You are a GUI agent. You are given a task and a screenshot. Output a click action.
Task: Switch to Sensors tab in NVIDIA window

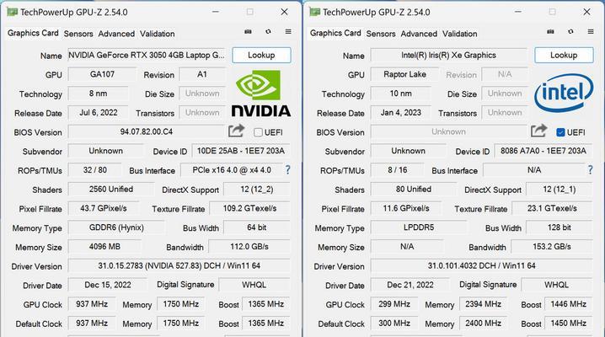pyautogui.click(x=78, y=34)
